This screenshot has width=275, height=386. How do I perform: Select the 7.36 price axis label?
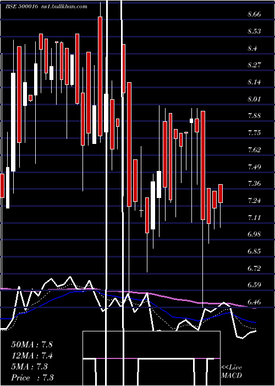coord(254,184)
